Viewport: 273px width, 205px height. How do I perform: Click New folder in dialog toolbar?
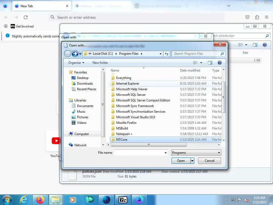pos(100,63)
